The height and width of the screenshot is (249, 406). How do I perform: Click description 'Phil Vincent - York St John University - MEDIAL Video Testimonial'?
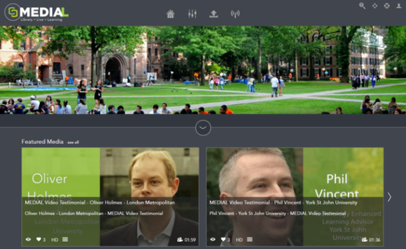(278, 214)
